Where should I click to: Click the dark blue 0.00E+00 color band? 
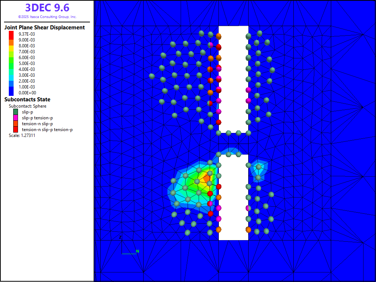coord(11,93)
